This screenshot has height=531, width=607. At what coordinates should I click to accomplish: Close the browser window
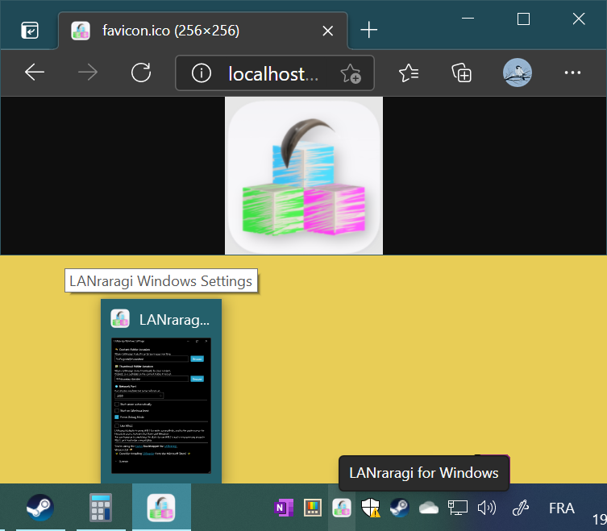(579, 19)
